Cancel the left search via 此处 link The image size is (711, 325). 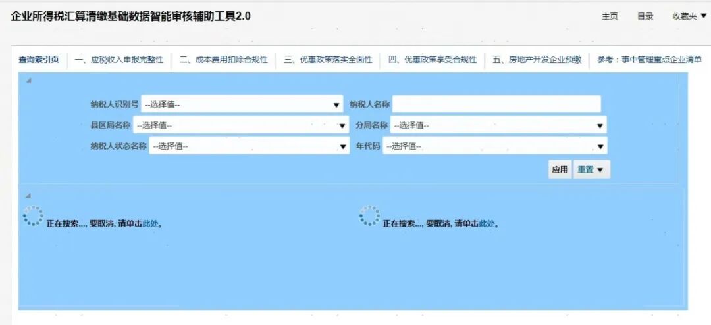pyautogui.click(x=151, y=223)
